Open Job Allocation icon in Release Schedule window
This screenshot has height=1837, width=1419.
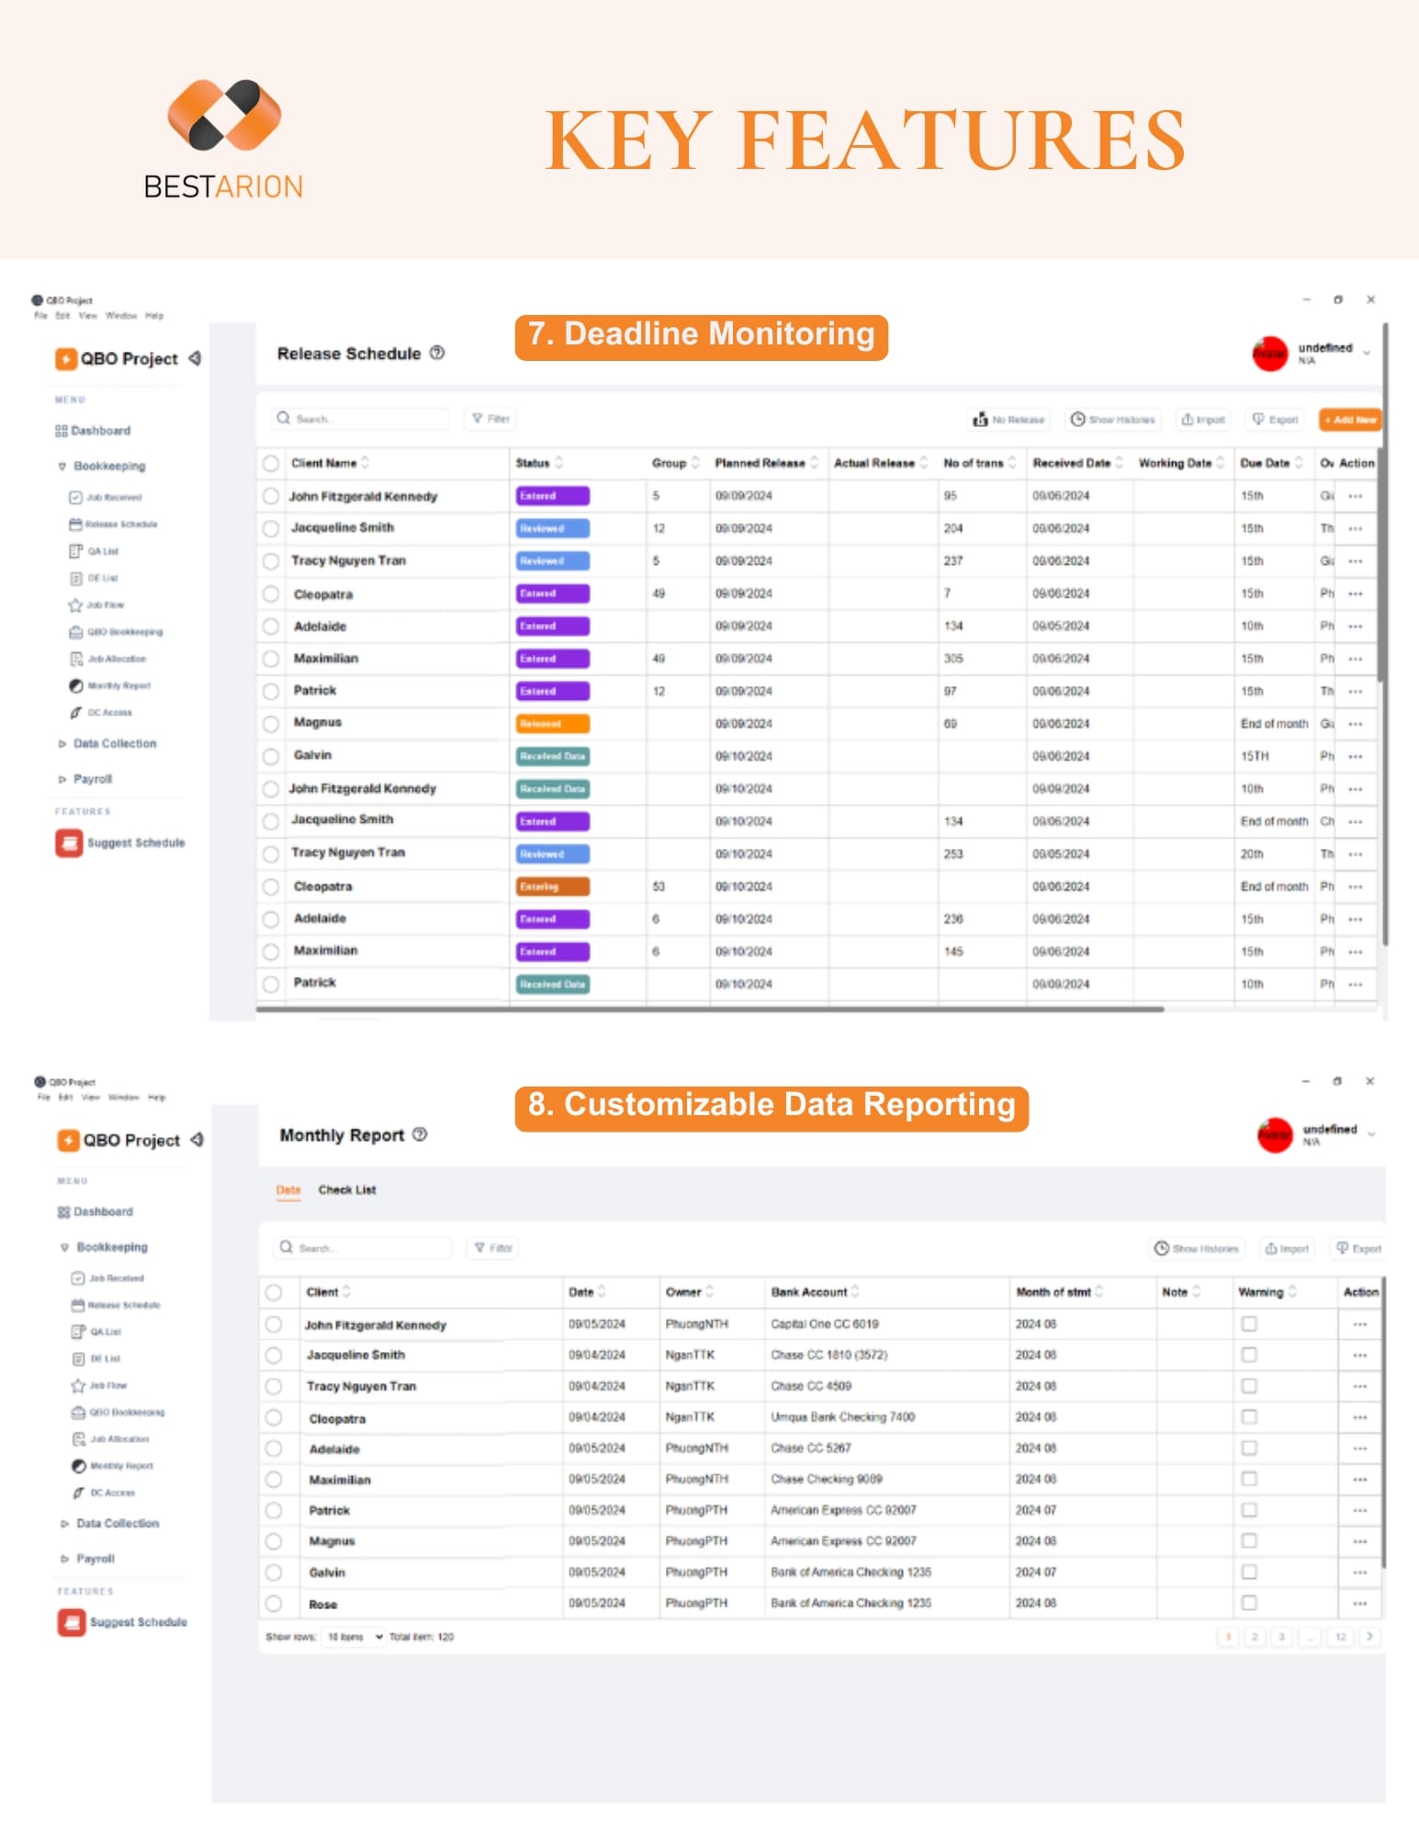coord(77,659)
